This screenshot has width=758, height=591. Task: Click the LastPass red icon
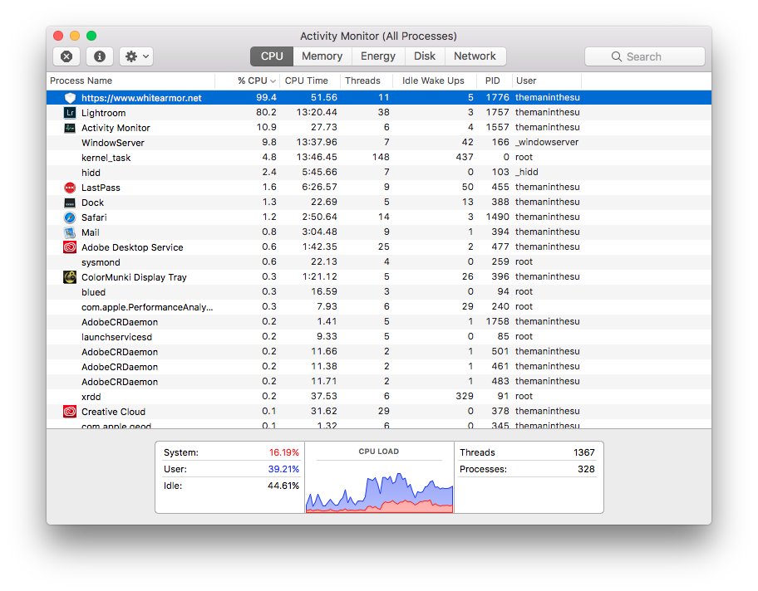point(70,188)
